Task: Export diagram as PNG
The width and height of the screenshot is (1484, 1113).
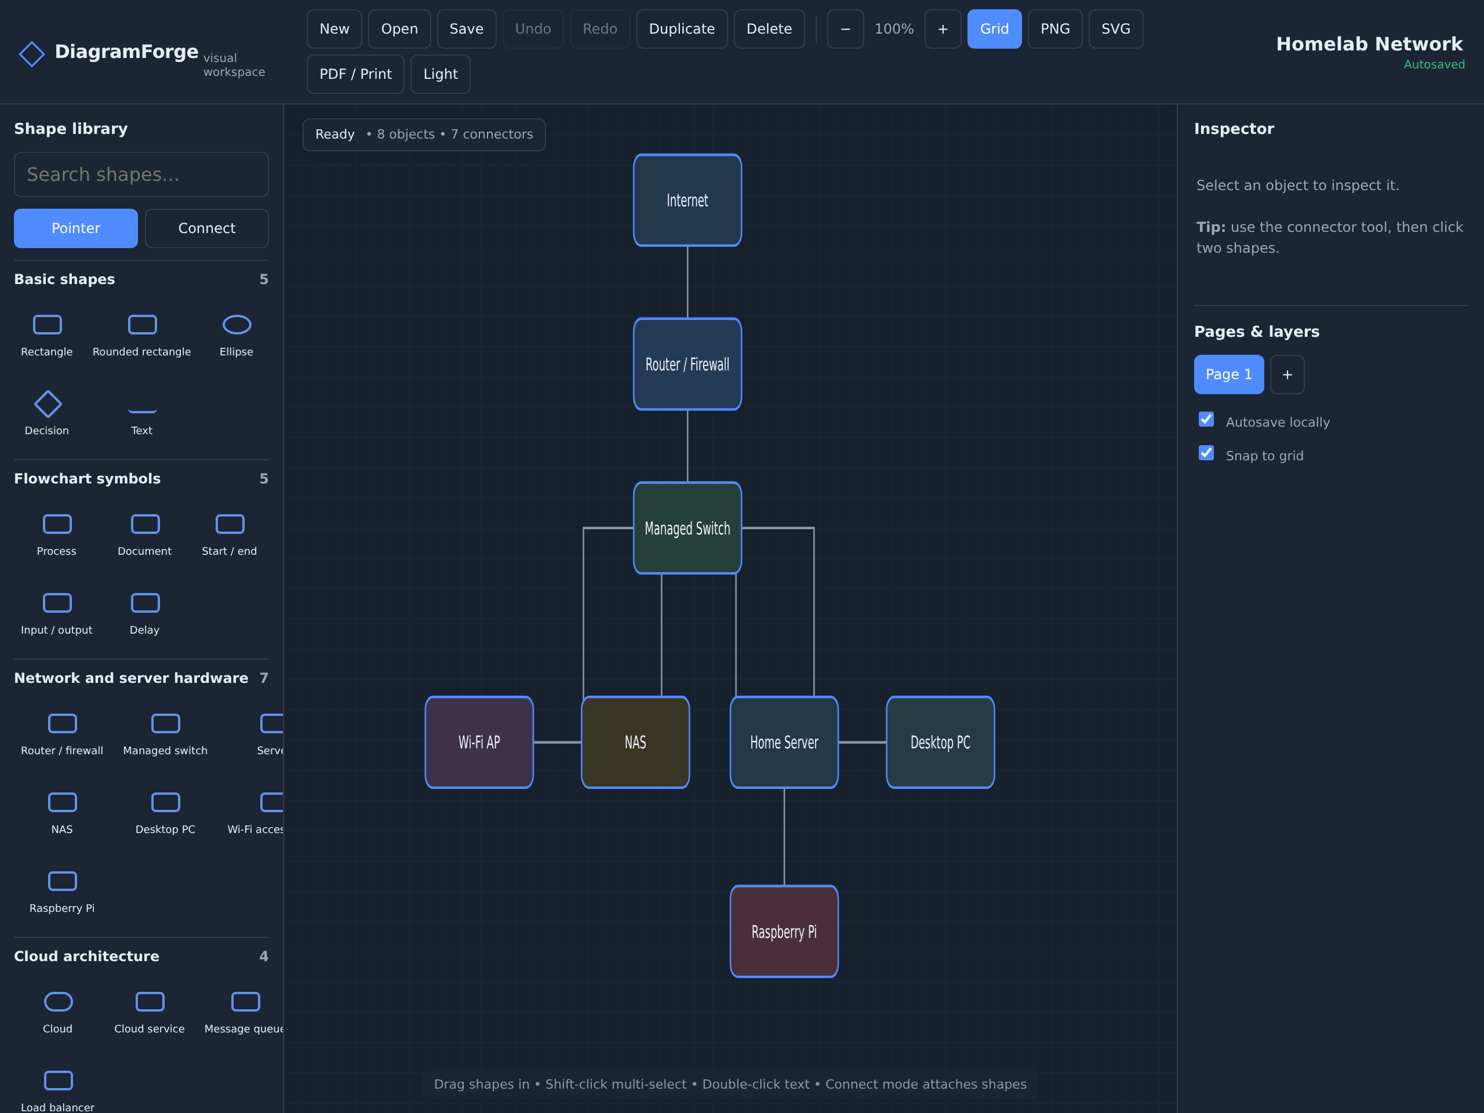Action: pos(1054,29)
